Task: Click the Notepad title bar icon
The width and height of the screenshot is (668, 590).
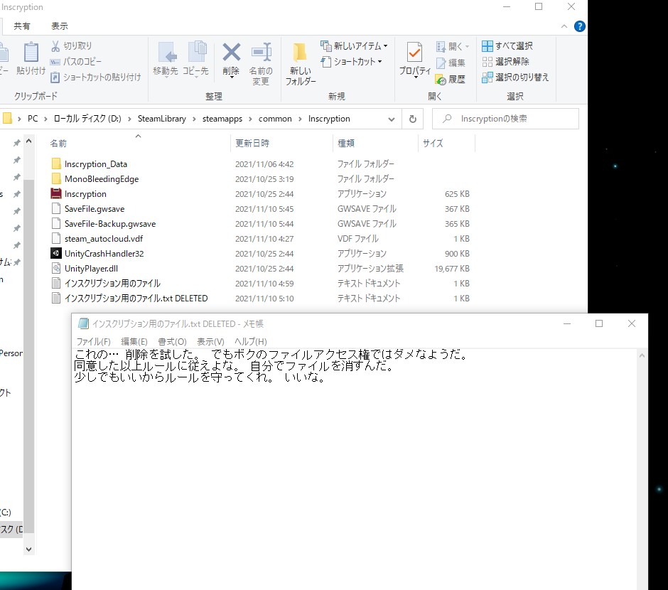Action: (x=83, y=323)
